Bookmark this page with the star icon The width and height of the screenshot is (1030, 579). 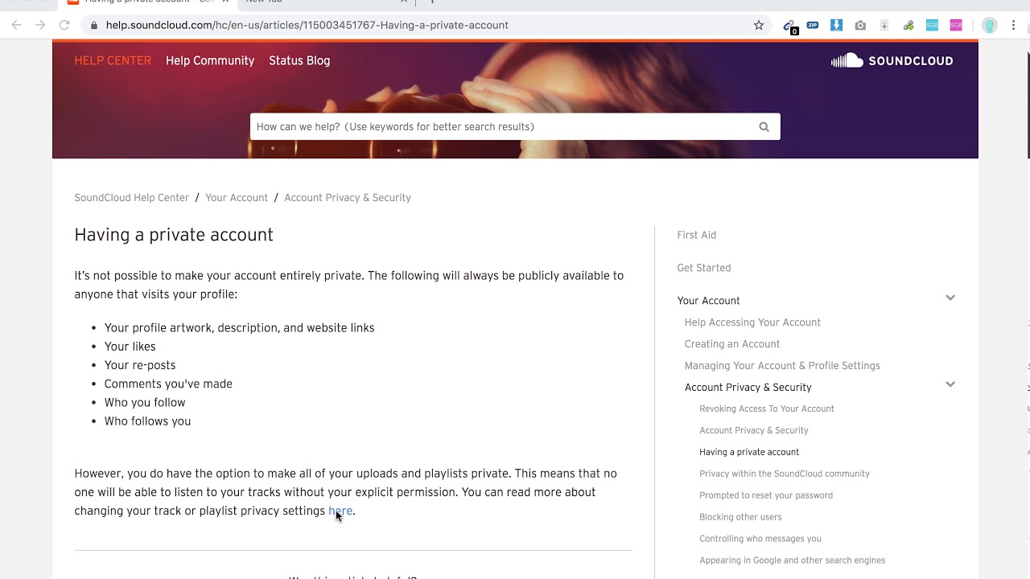[759, 26]
